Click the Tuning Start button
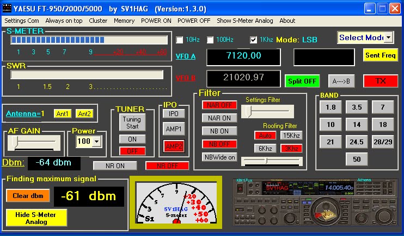The width and height of the screenshot is (404, 236). coord(132,123)
